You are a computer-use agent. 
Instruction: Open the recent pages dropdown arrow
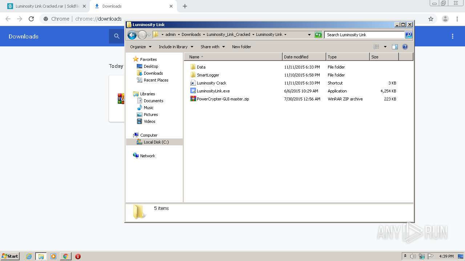point(149,35)
